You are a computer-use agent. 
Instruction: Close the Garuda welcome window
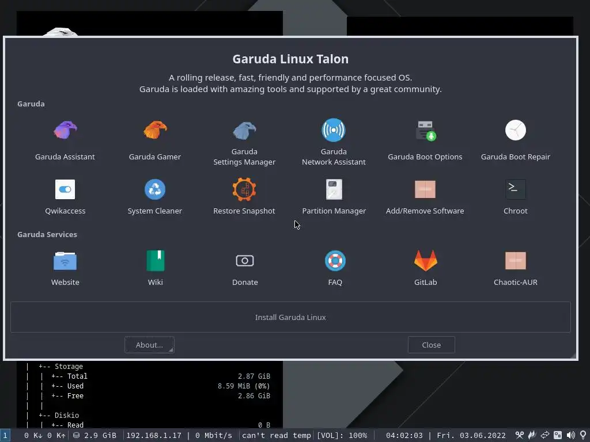pos(431,345)
